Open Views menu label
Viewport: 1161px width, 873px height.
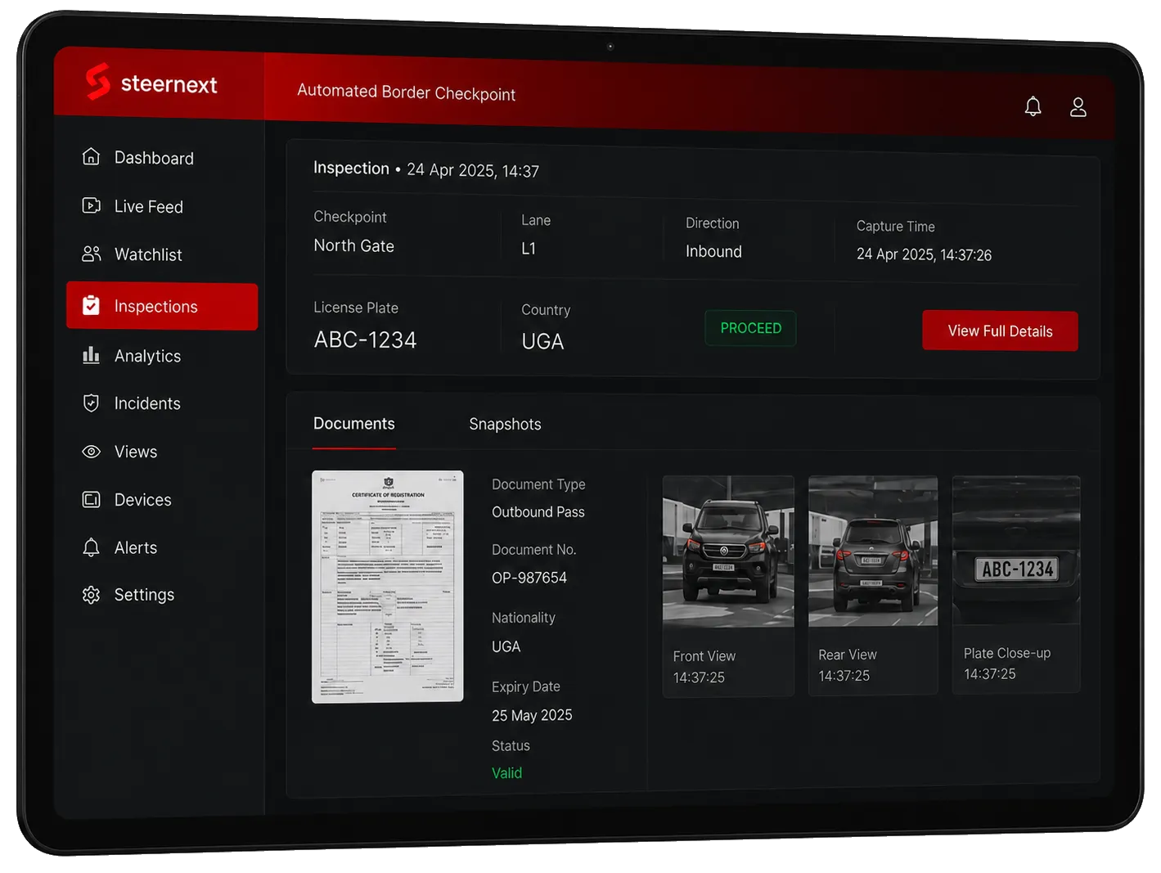(x=136, y=452)
